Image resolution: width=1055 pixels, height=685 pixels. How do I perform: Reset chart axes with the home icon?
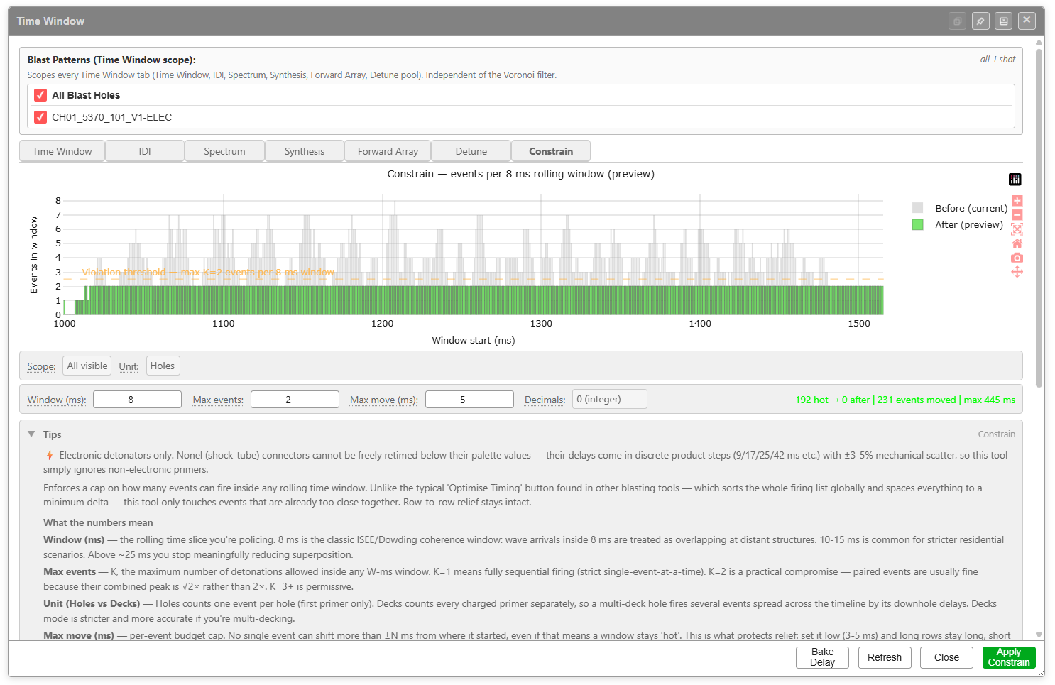tap(1017, 243)
